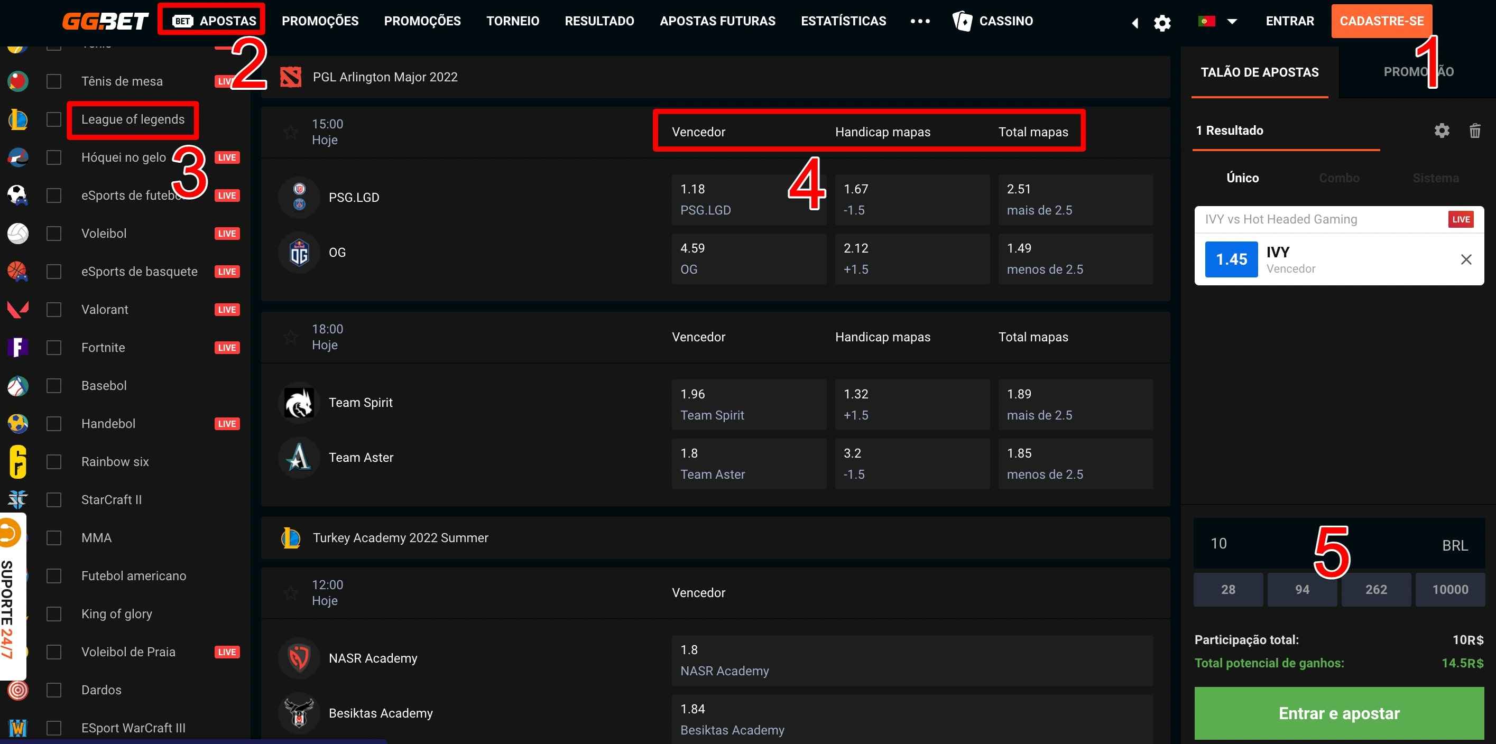Select the Combo bet type tab
1496x744 pixels.
click(1338, 178)
